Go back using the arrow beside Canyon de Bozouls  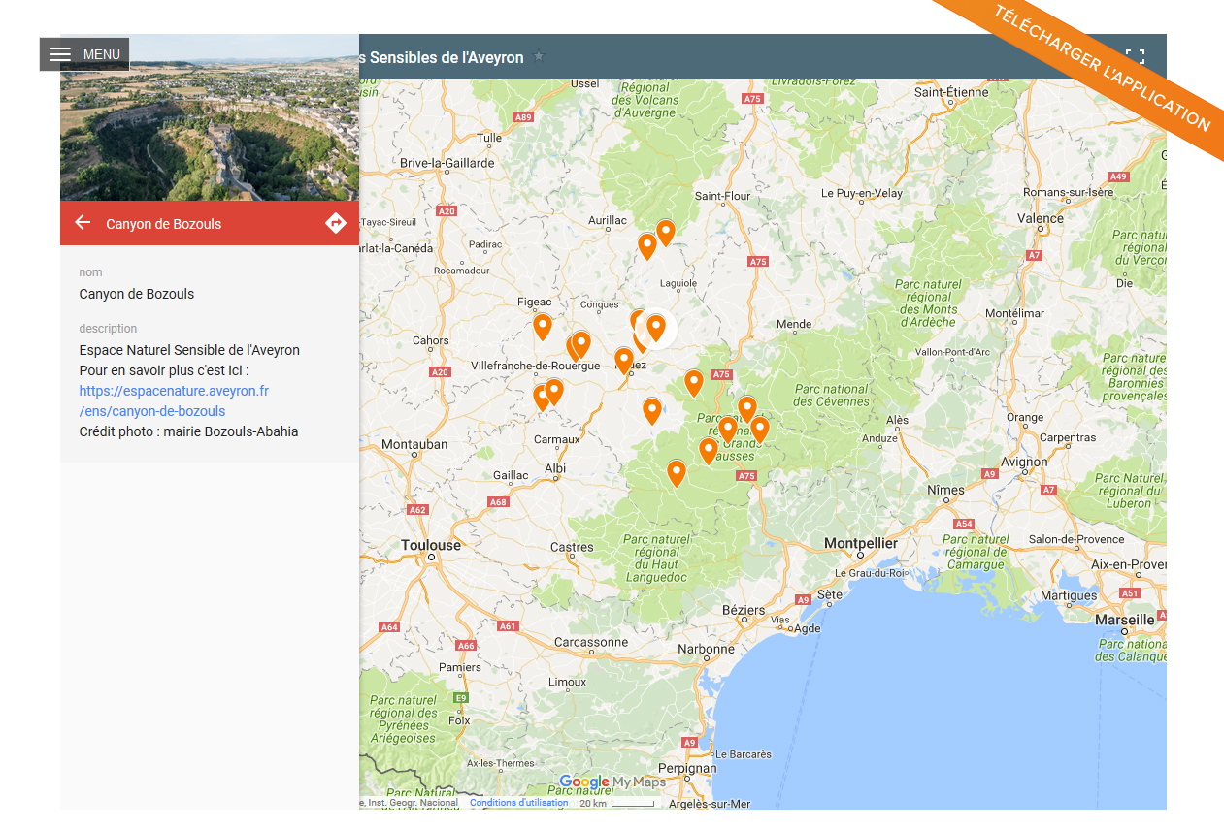pos(83,223)
